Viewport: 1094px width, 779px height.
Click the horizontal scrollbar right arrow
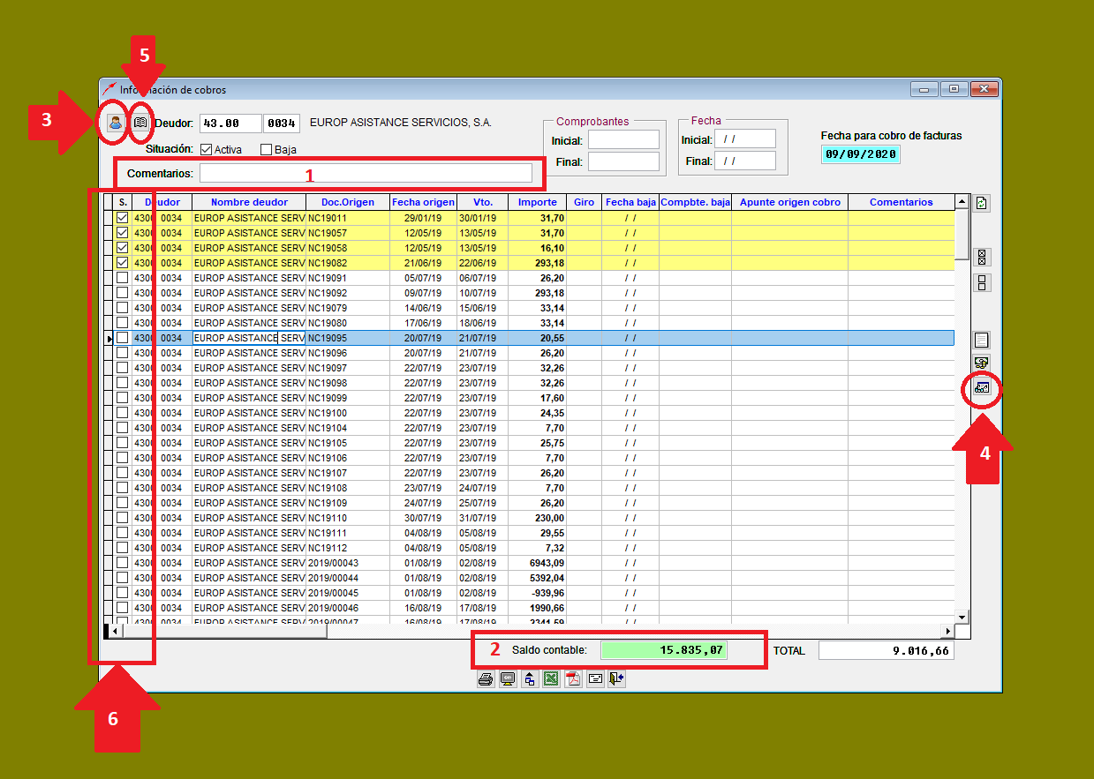coord(947,631)
